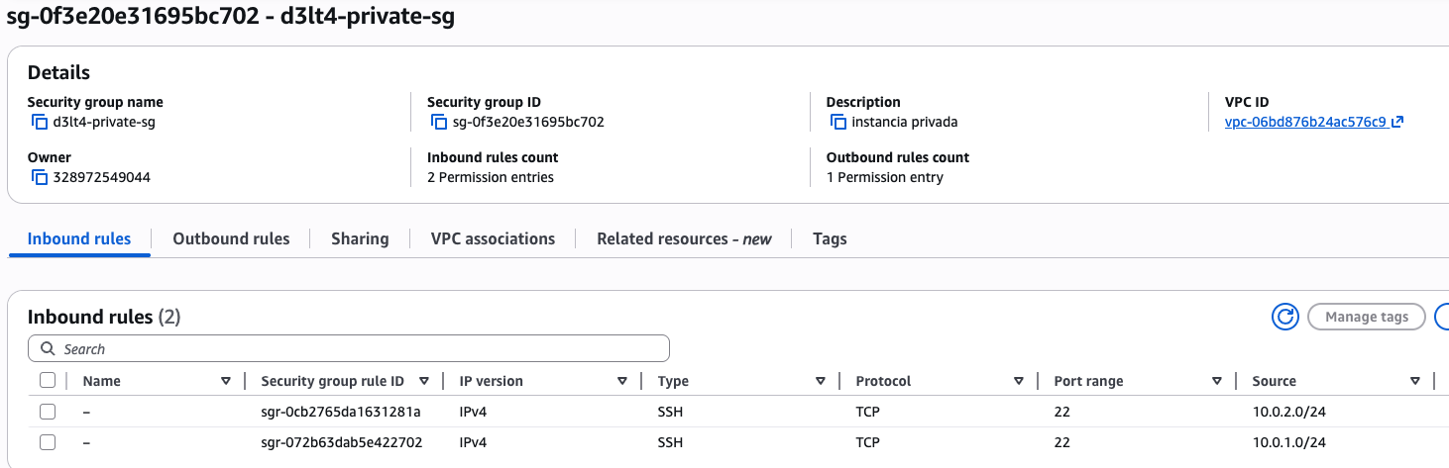
Task: Copy the description 'instancia privada'
Action: point(838,123)
